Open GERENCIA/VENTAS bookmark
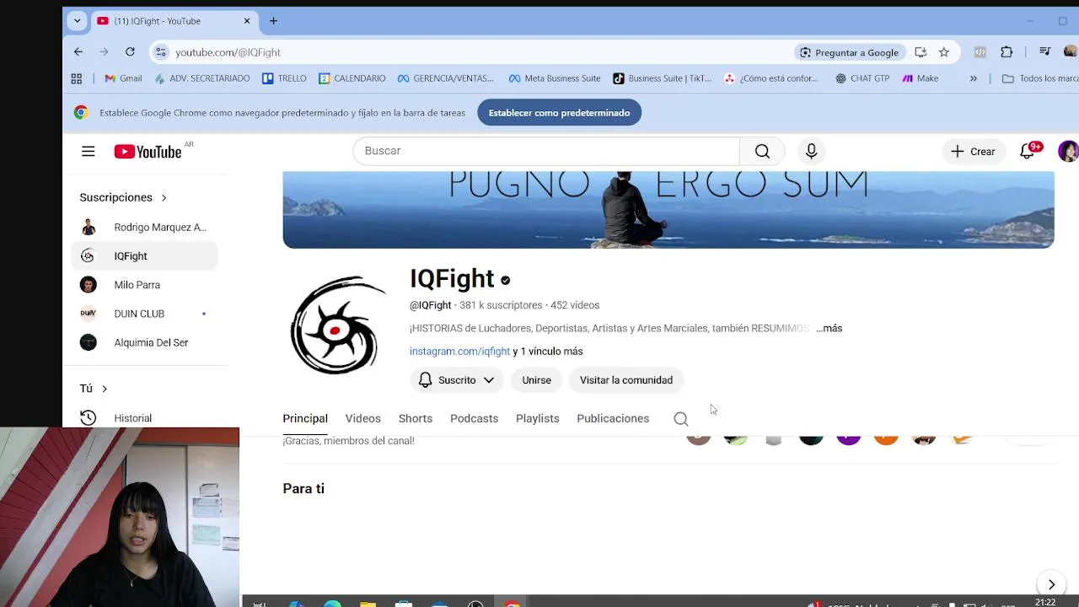The image size is (1079, 607). [445, 78]
